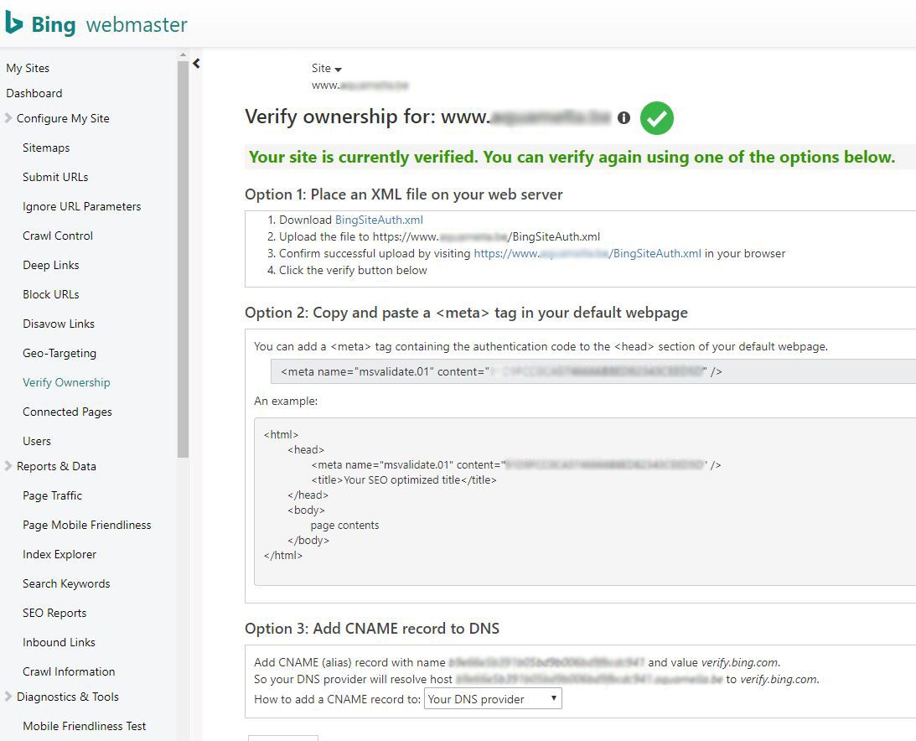
Task: Open SEO Reports
Action: click(55, 613)
